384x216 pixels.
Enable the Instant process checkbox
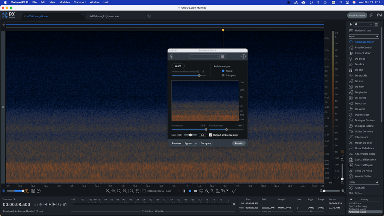144,191
